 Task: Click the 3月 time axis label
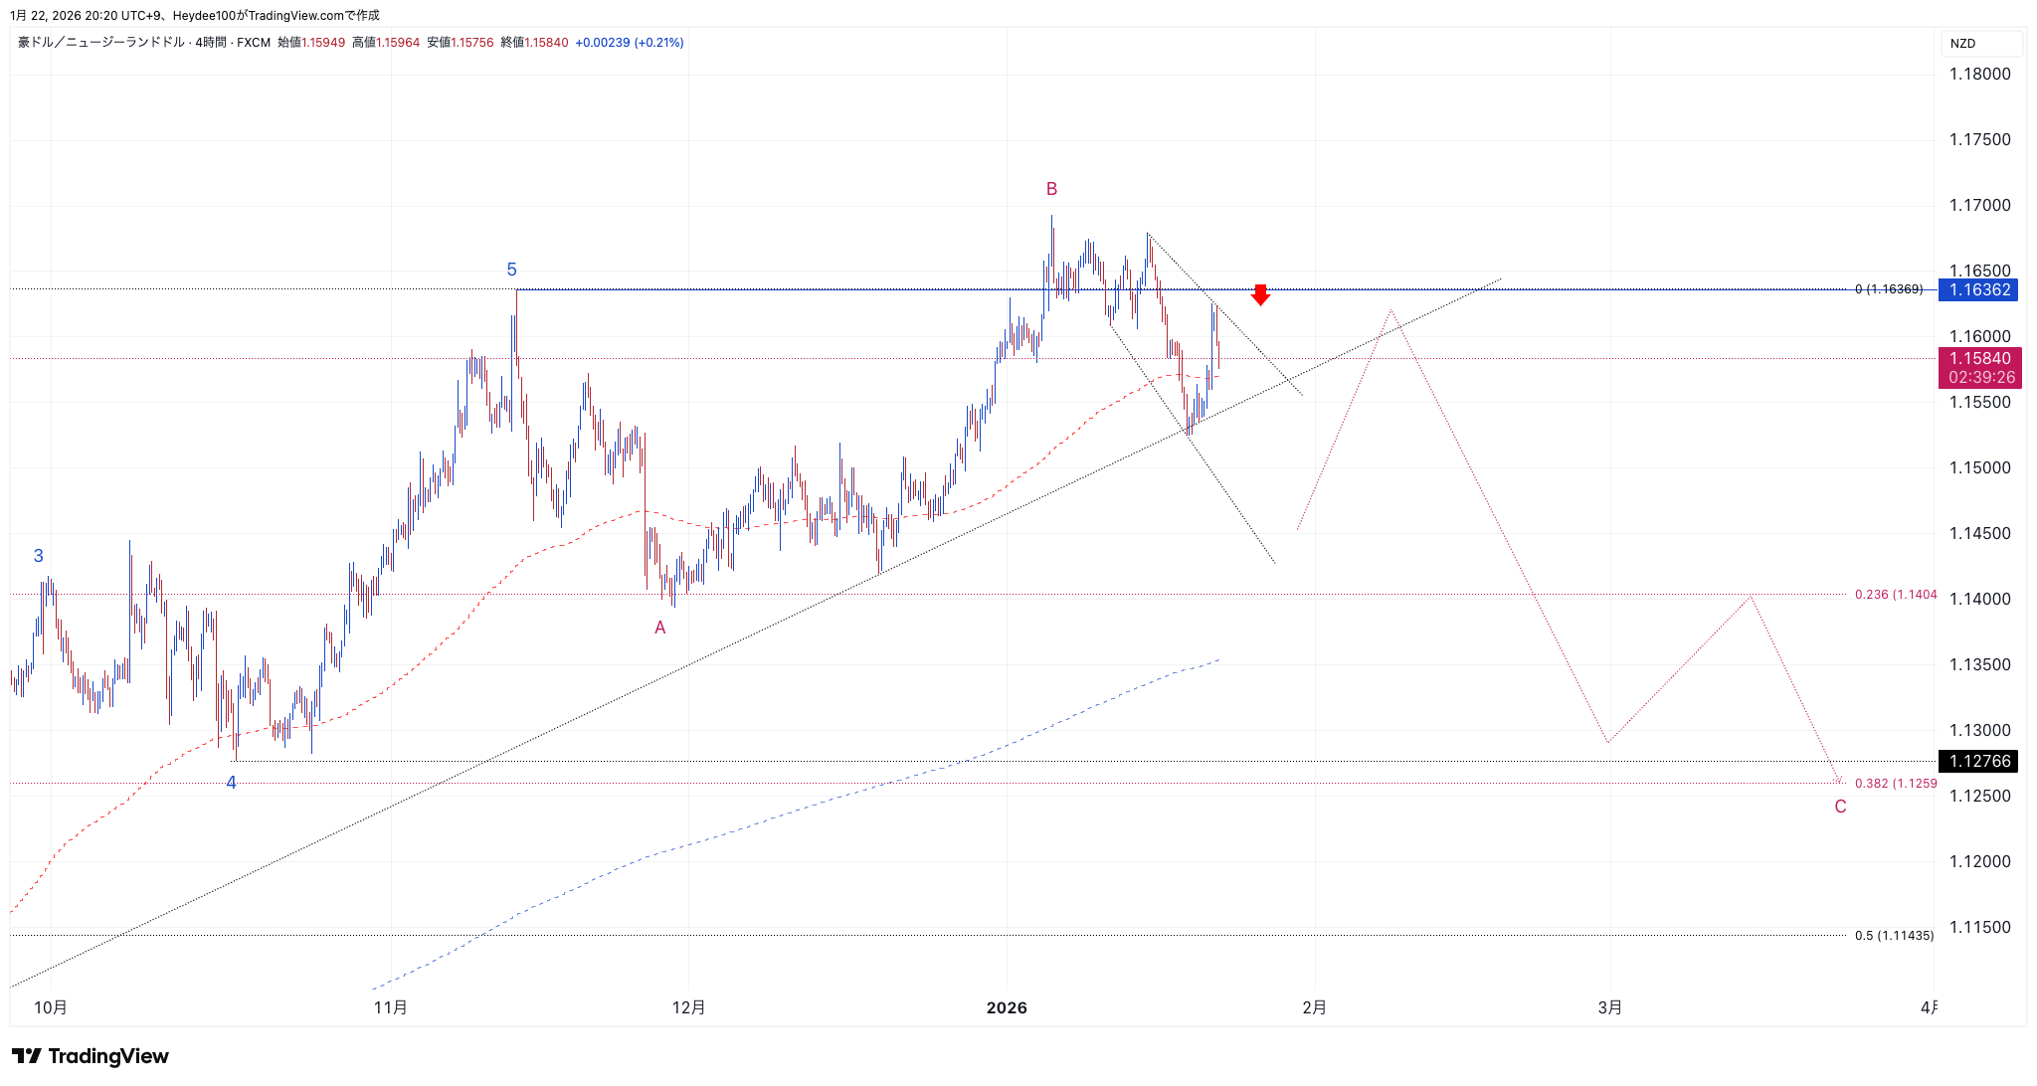tap(1610, 1007)
